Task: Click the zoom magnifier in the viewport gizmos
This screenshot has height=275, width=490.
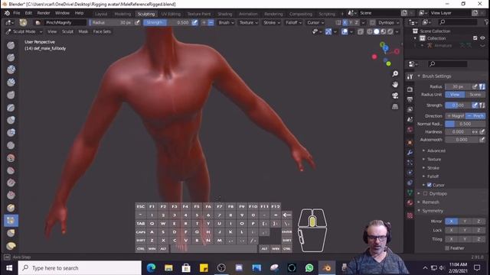Action: click(395, 73)
